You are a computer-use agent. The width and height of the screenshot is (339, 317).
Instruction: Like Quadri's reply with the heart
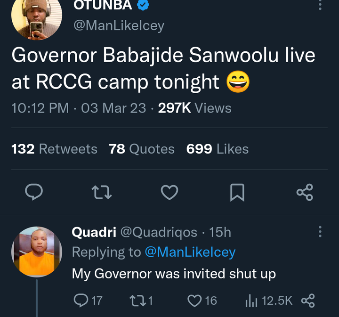tap(194, 301)
